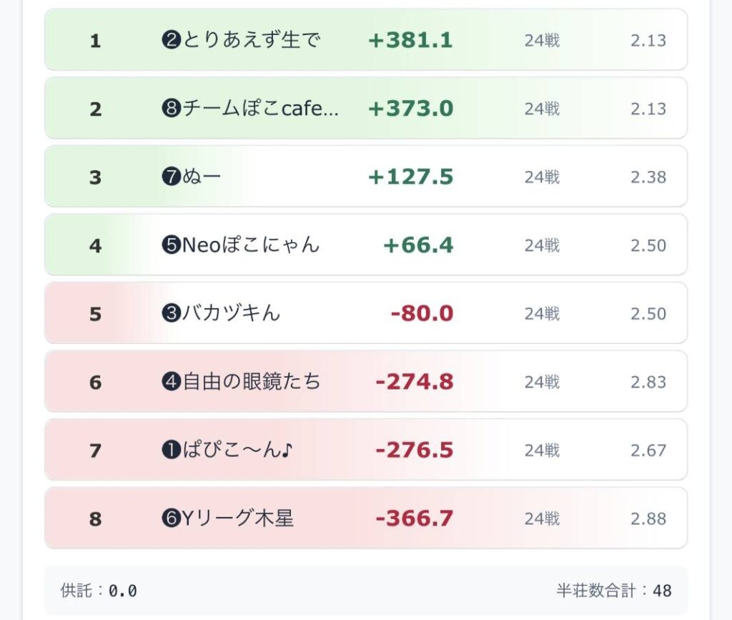Select the -366.7 score
The height and width of the screenshot is (620, 732).
(x=414, y=518)
